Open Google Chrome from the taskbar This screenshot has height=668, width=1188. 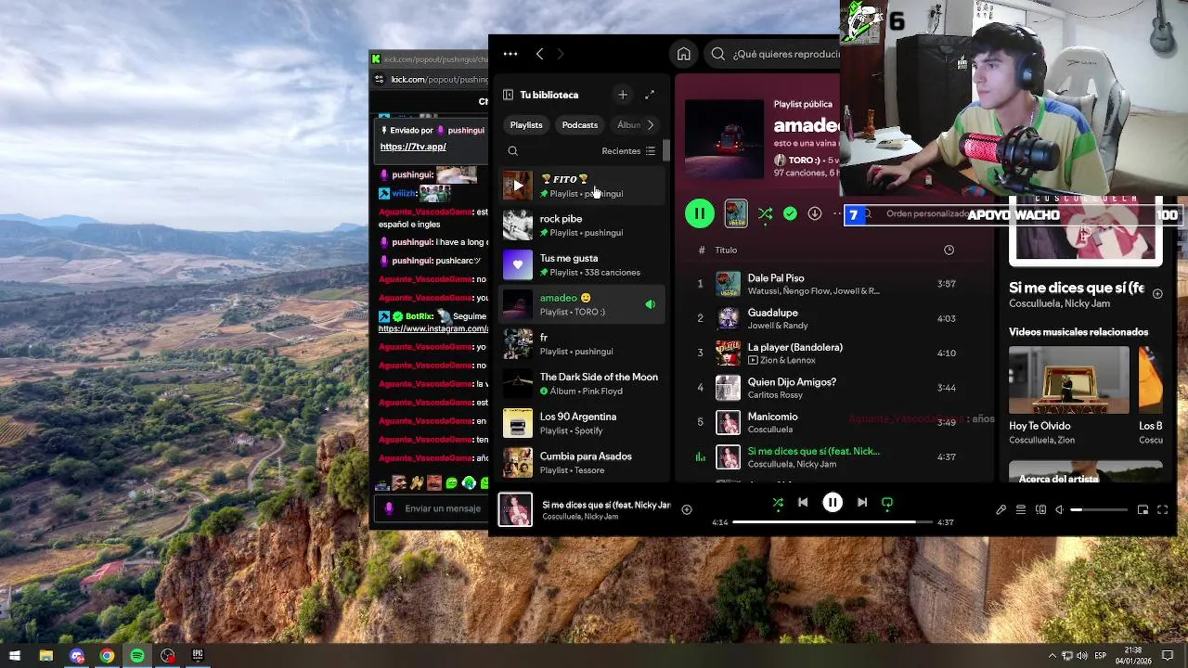(x=107, y=656)
